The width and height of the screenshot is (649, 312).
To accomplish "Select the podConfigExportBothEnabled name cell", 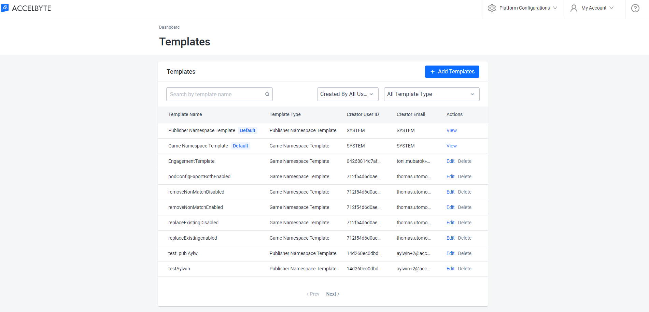I will click(199, 176).
